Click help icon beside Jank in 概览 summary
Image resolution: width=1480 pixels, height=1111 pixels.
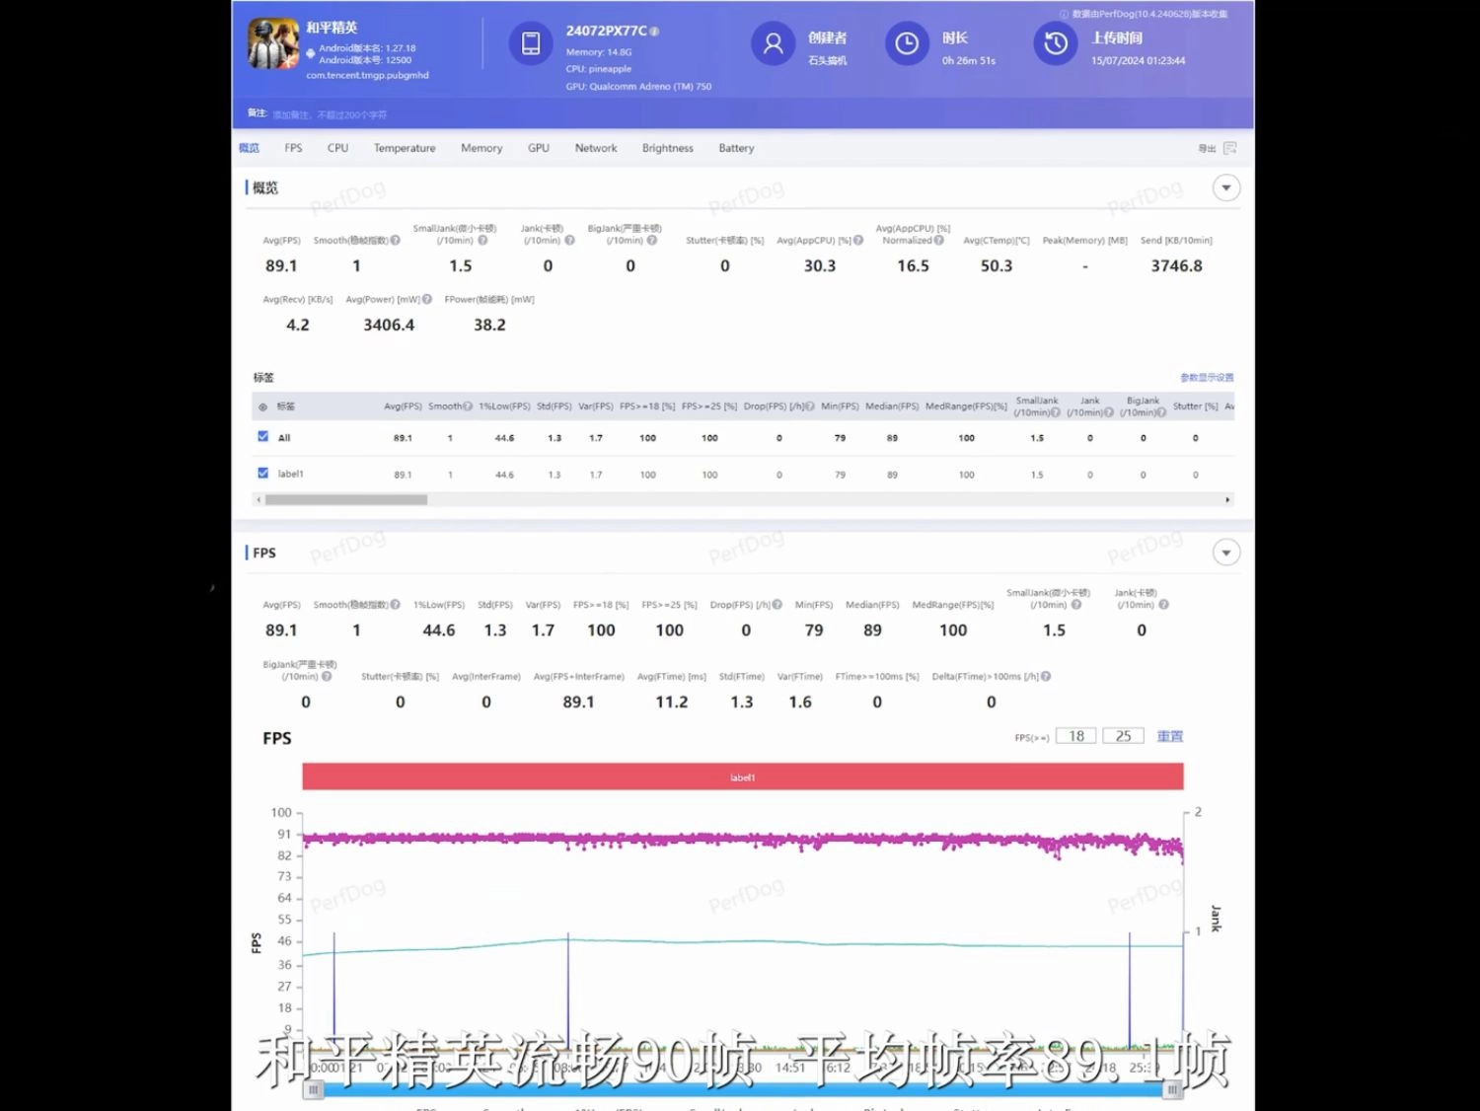[569, 240]
